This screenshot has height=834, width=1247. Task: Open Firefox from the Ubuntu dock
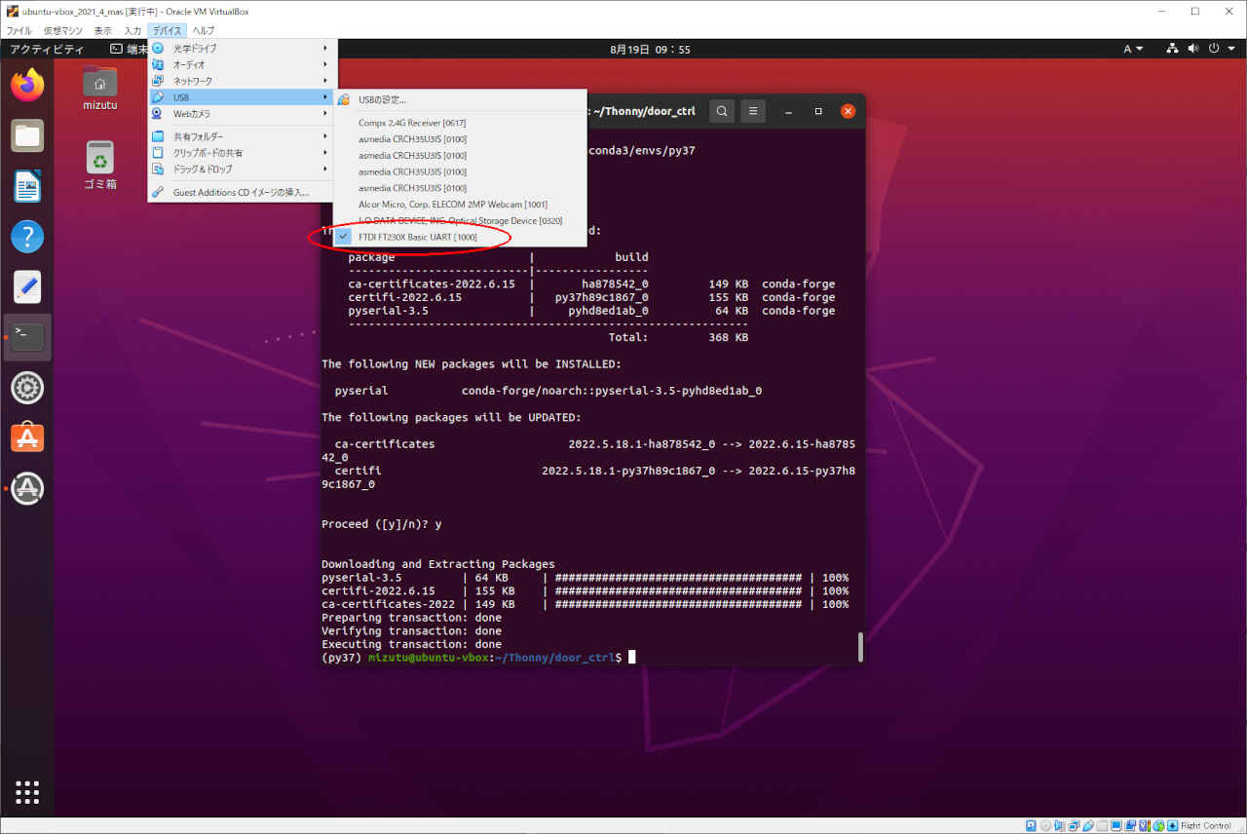point(27,85)
